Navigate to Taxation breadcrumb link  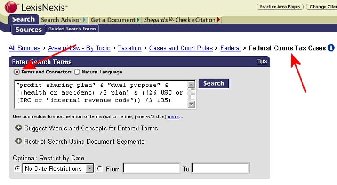pyautogui.click(x=129, y=48)
